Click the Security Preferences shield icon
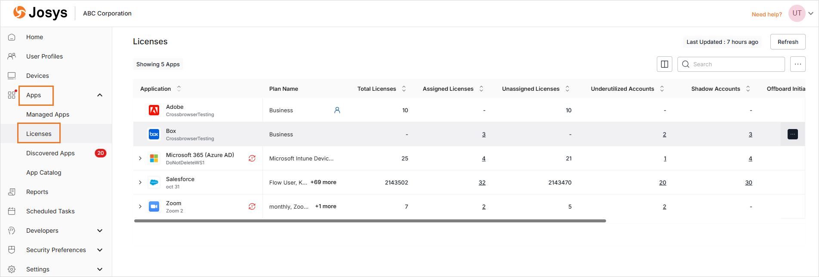 tap(12, 250)
